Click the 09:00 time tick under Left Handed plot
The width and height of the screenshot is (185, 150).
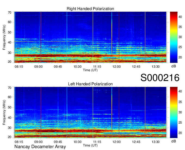click(x=38, y=142)
